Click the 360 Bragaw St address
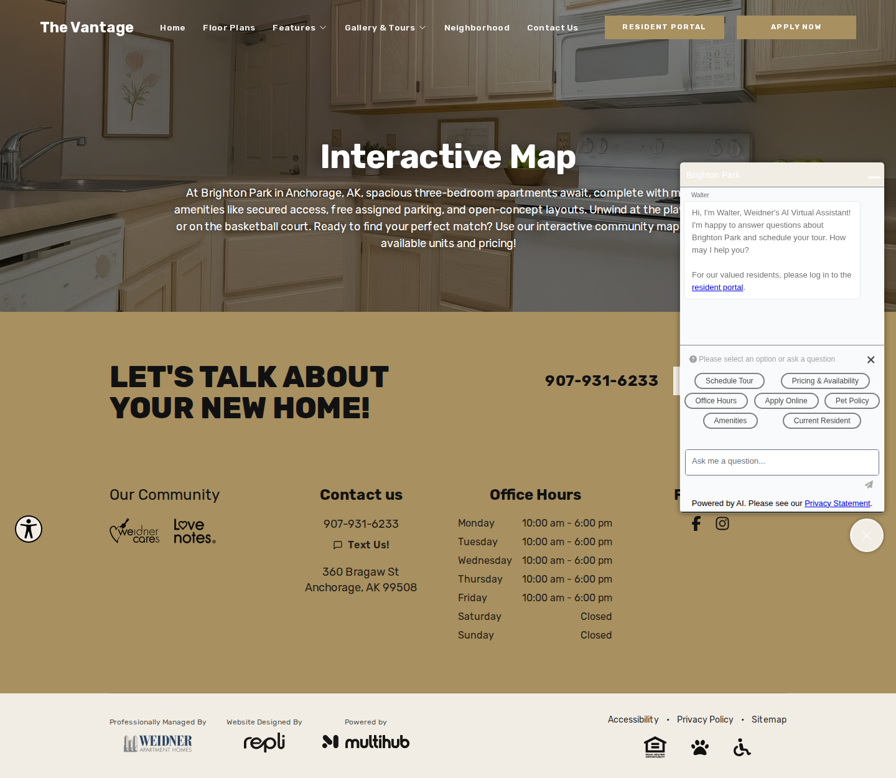The height and width of the screenshot is (778, 896). tap(361, 579)
